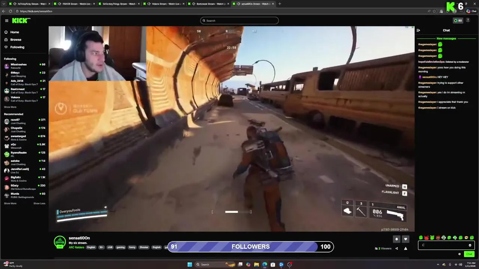
Task: Report stream with warning triangle icon
Action: click(406, 248)
